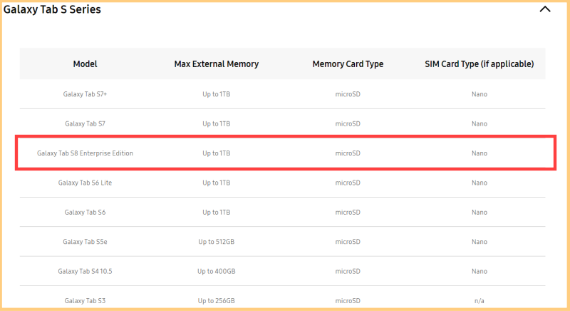
Task: Click microSD in S8 Enterprise Edition row
Action: tap(348, 153)
